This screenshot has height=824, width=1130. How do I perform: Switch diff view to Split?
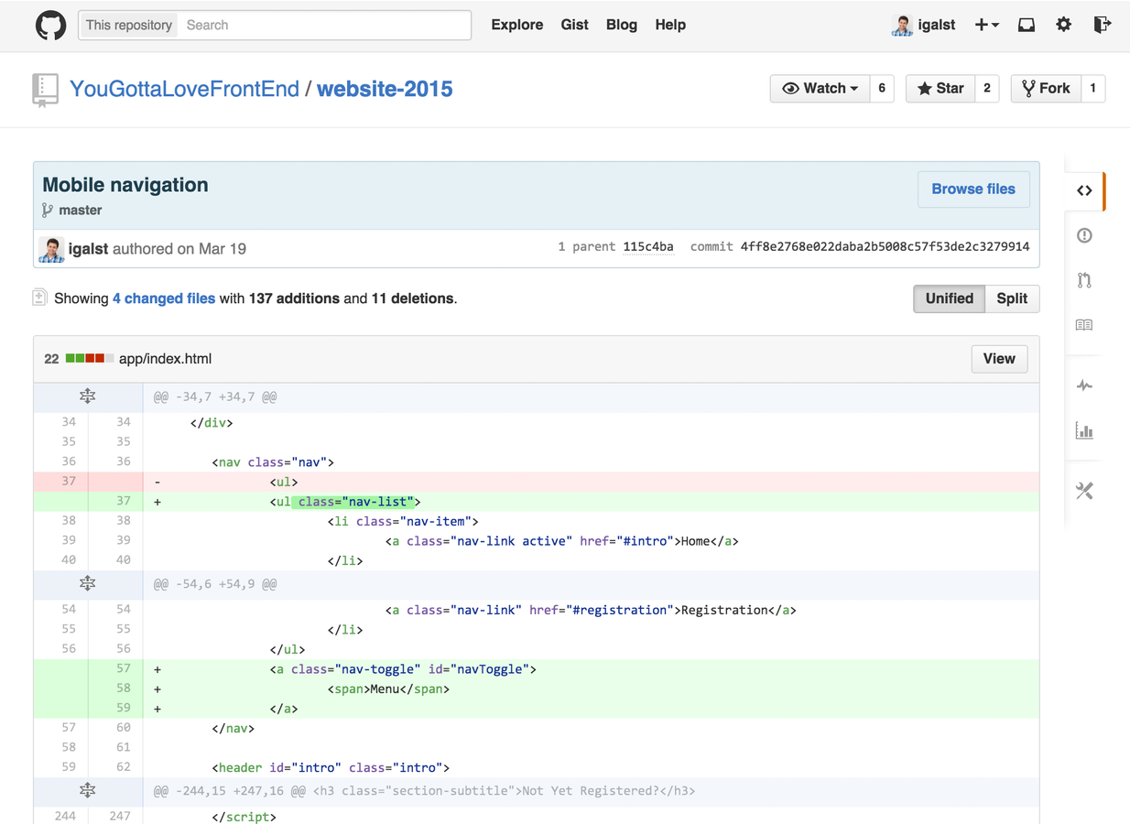click(1012, 298)
